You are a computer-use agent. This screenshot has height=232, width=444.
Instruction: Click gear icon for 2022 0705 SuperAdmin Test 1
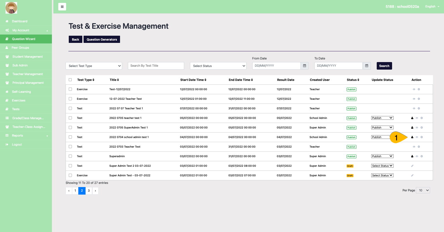[422, 128]
